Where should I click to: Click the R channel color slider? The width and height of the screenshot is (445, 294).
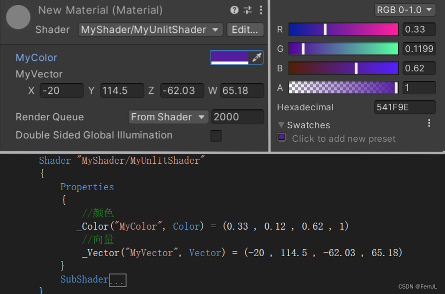[343, 29]
